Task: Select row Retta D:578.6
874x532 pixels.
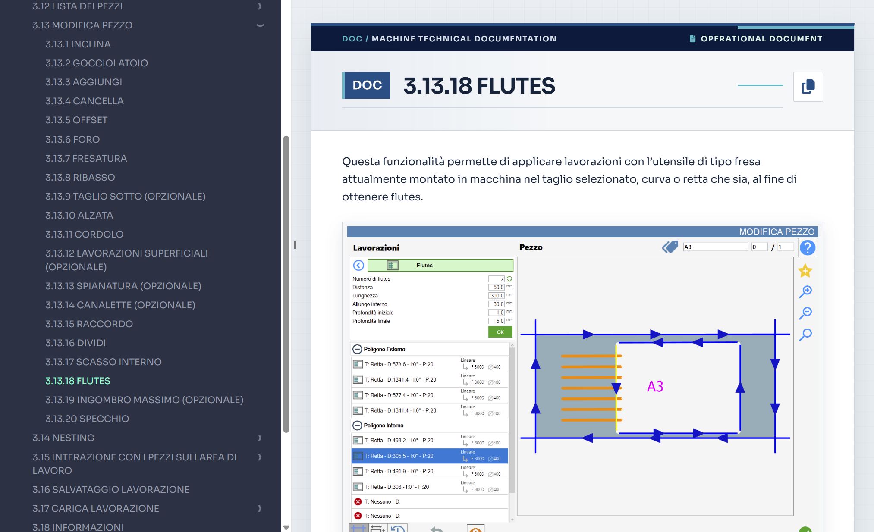Action: click(x=430, y=364)
